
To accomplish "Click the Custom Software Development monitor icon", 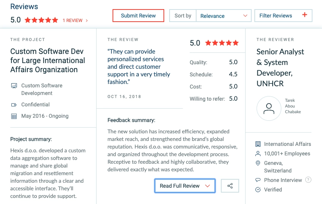I will pos(14,86).
